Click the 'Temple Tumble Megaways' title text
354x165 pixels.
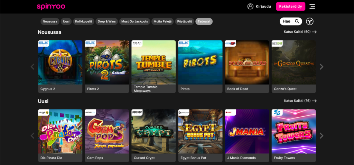click(x=146, y=89)
